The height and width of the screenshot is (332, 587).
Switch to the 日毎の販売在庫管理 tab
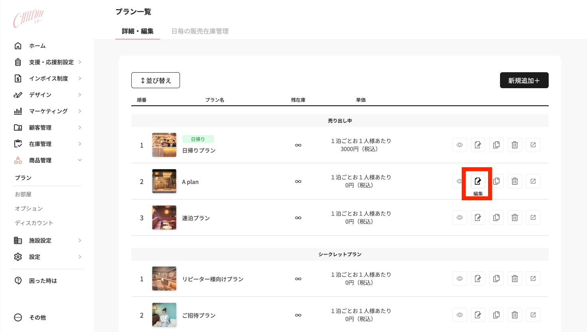click(x=200, y=31)
